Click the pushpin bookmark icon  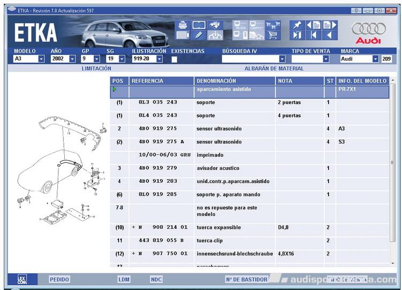coord(297,25)
